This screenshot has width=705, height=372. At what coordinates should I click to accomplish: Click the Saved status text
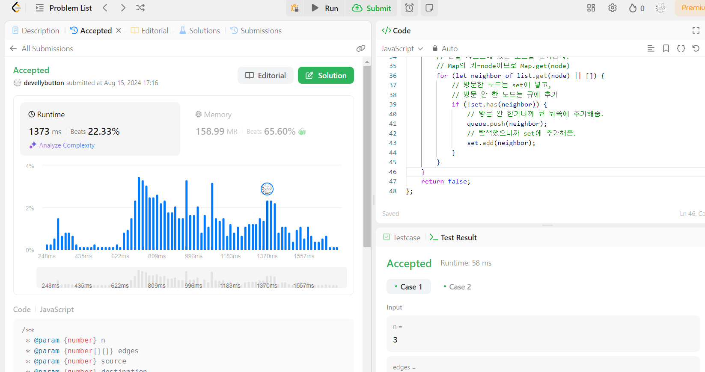[x=390, y=214]
